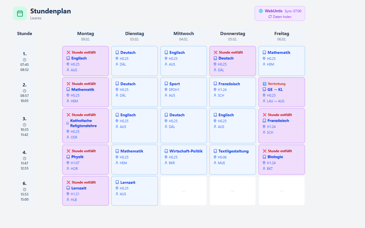
Task: Click the green calendar icon beside Stundenplan
Action: click(x=20, y=13)
